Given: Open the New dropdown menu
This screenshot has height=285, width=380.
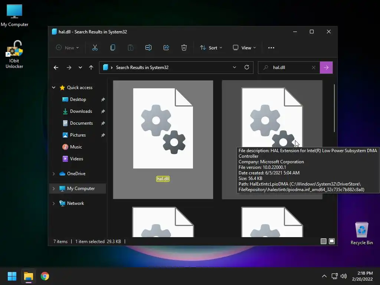Looking at the screenshot, I should [68, 48].
